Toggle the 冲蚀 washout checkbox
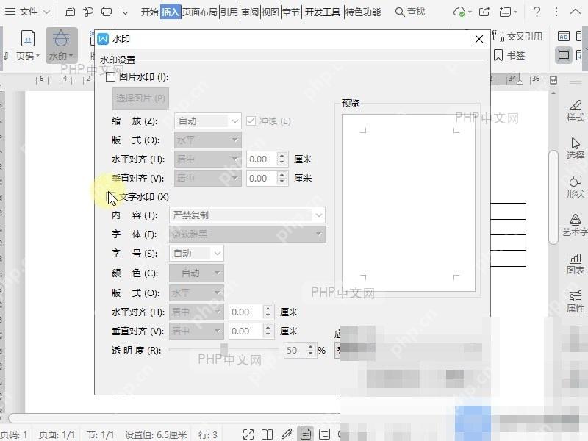Screen dimensions: 588x441 point(251,121)
